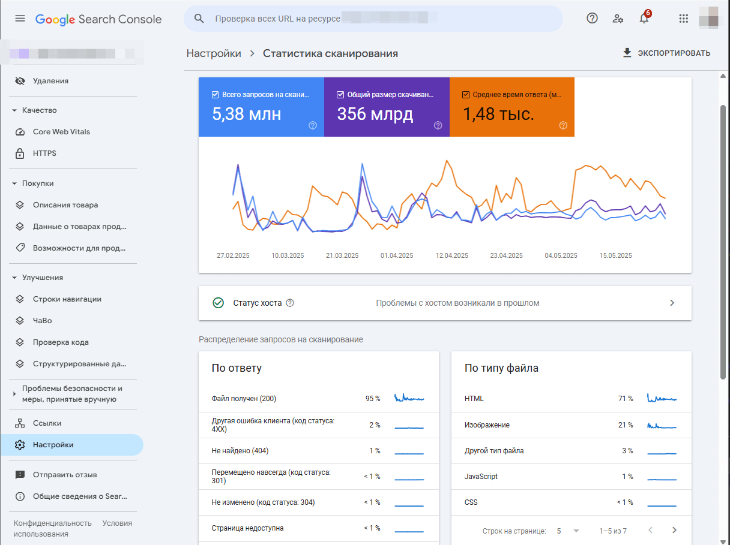Click the URL inspection search field
Screen dimensions: 730x545
coord(372,19)
